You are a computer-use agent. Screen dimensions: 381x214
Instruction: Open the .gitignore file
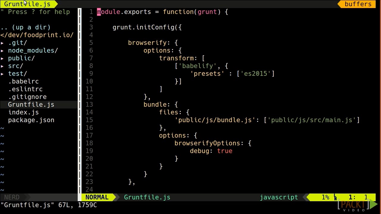click(x=27, y=97)
